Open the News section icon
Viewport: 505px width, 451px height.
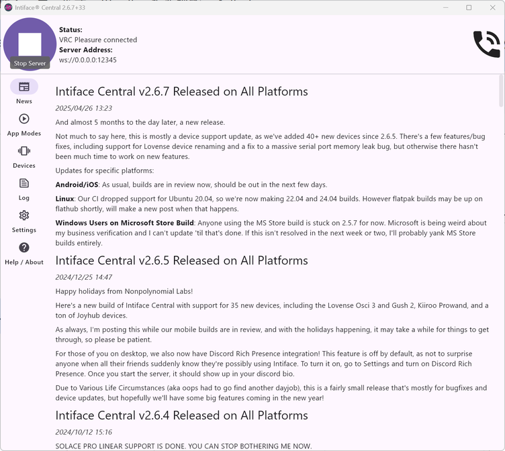tap(24, 87)
